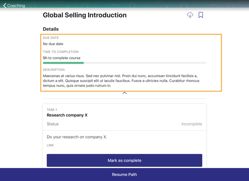
Task: Click the Status label in task card
Action: (53, 124)
